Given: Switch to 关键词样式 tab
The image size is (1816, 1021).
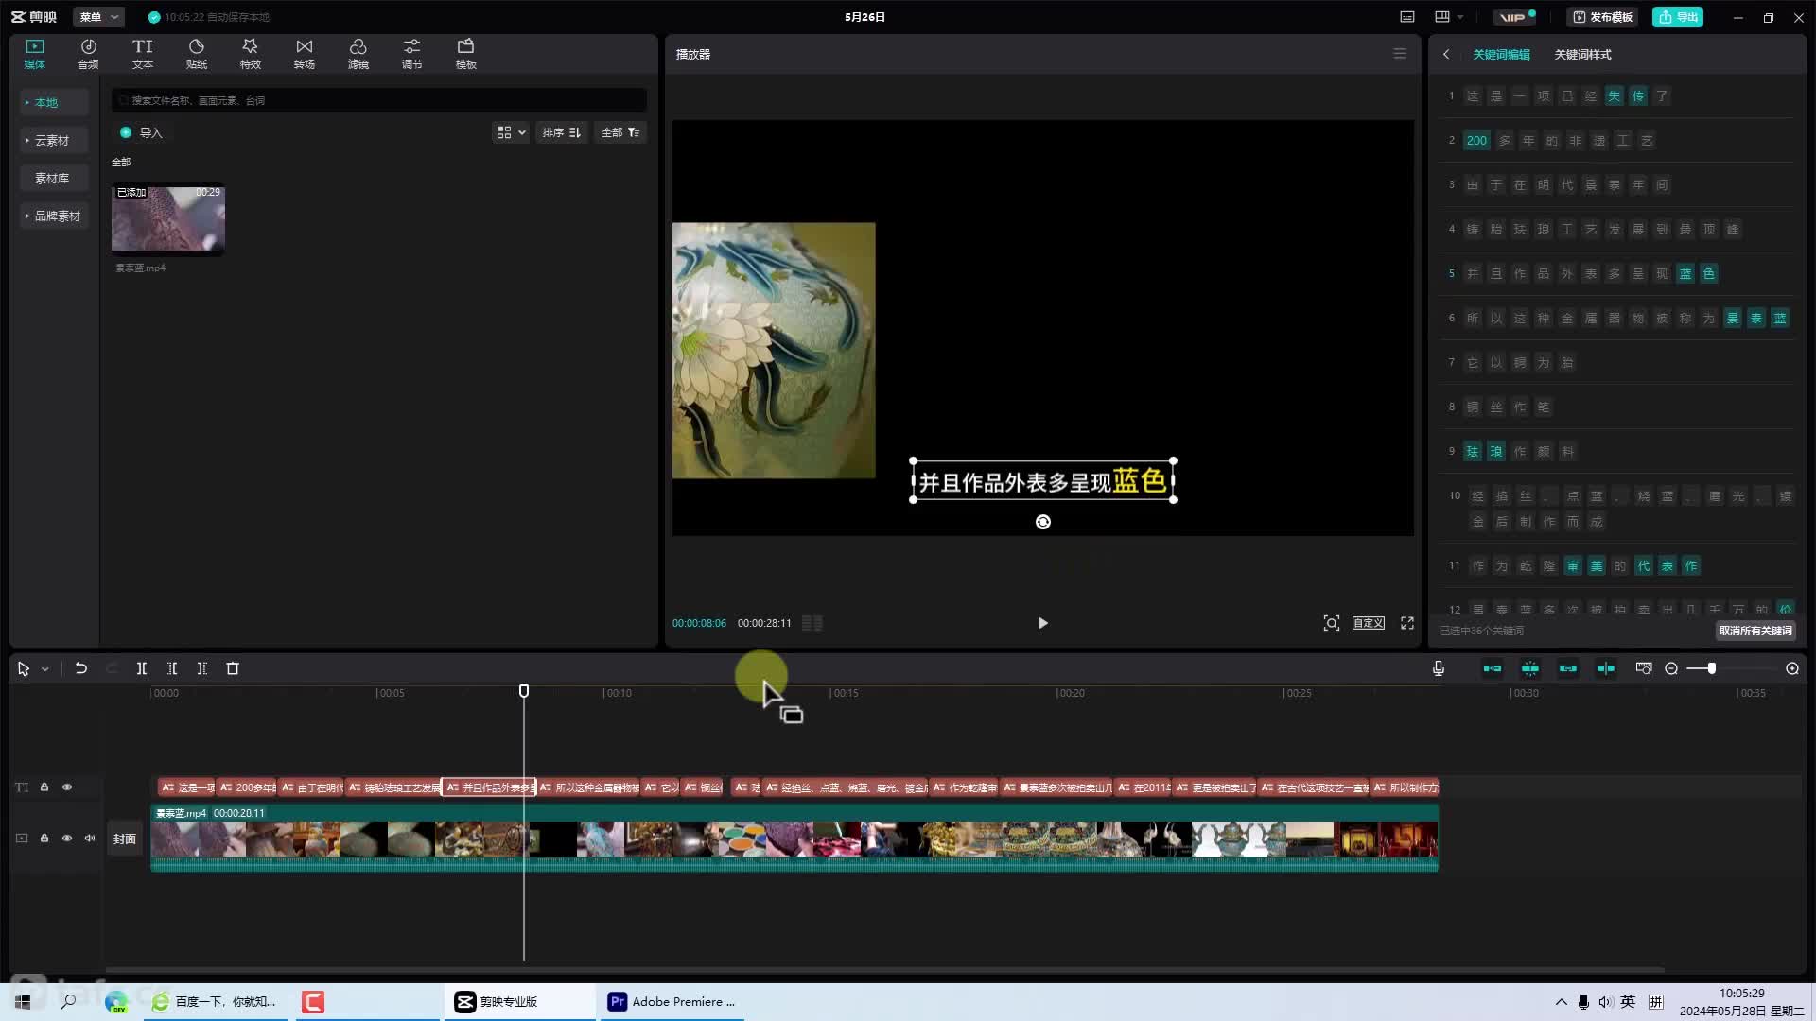Looking at the screenshot, I should pos(1582,54).
